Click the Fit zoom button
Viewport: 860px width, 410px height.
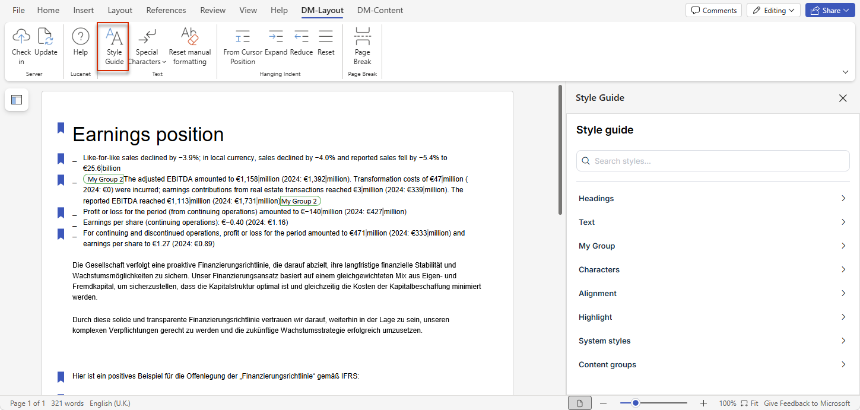tap(750, 403)
